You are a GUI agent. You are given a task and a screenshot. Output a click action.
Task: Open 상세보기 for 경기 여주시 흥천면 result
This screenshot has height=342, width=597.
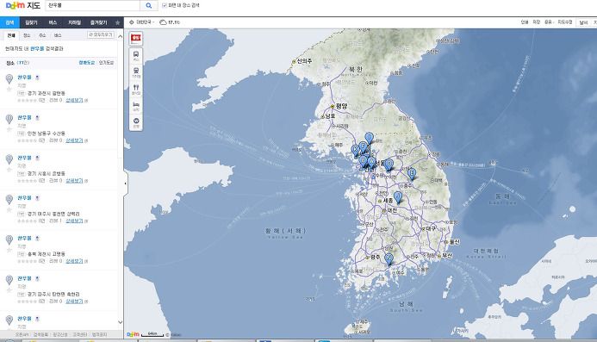[x=74, y=221]
